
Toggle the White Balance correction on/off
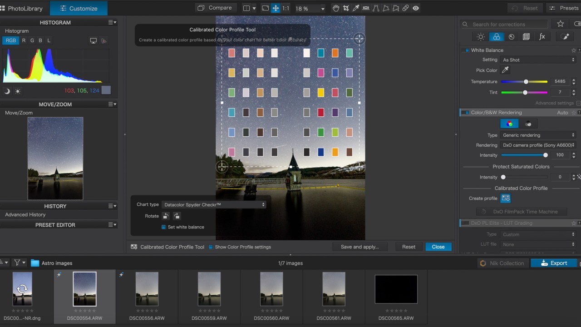[465, 50]
